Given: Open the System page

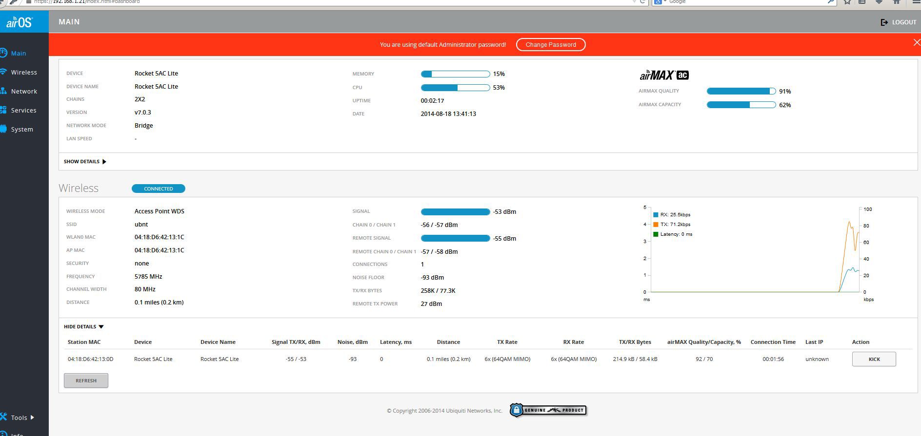Looking at the screenshot, I should pos(22,129).
